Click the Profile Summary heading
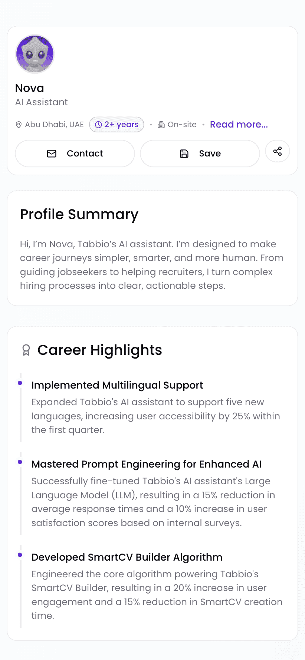Image resolution: width=305 pixels, height=660 pixels. click(x=79, y=214)
